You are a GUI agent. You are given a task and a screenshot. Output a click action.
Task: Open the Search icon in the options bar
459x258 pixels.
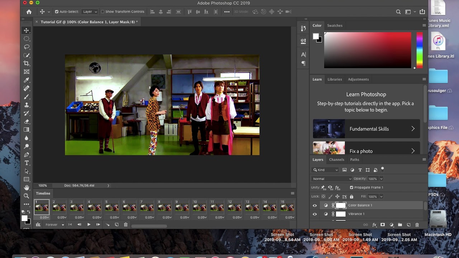pyautogui.click(x=398, y=12)
